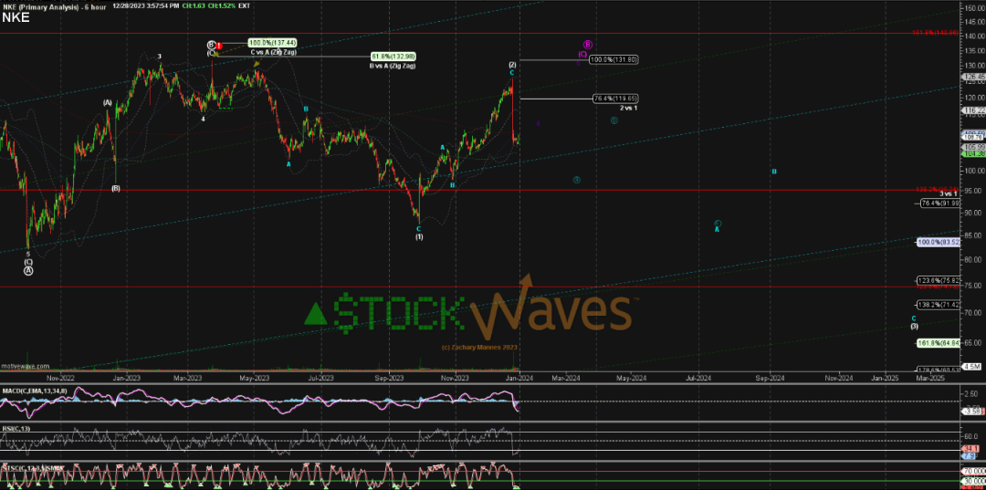This screenshot has height=490, width=986.
Task: Click the Jan-2024 date axis label
Action: (520, 378)
